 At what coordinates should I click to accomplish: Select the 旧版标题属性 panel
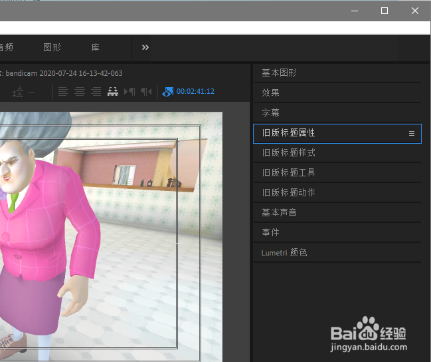coord(337,134)
